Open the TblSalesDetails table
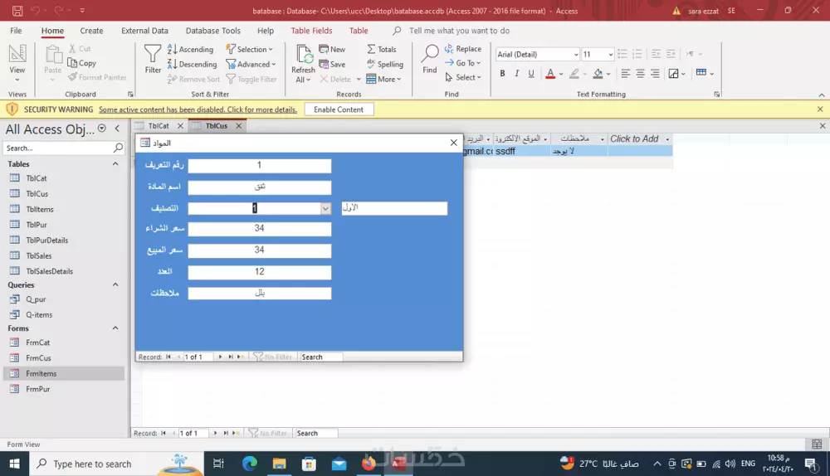The height and width of the screenshot is (476, 830). click(x=49, y=271)
